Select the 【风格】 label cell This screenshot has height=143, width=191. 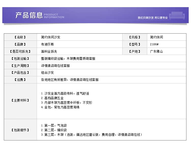135,37
